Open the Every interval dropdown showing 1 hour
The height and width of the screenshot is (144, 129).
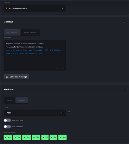pyautogui.click(x=35, y=113)
